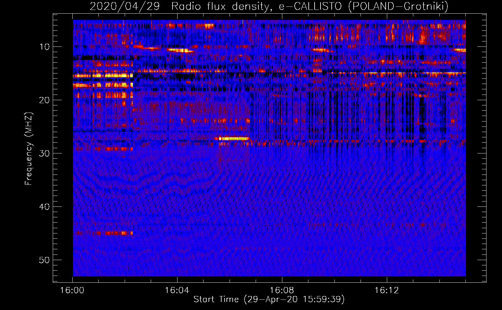
Task: Click the time axis label '16:08'
Action: coord(282,290)
